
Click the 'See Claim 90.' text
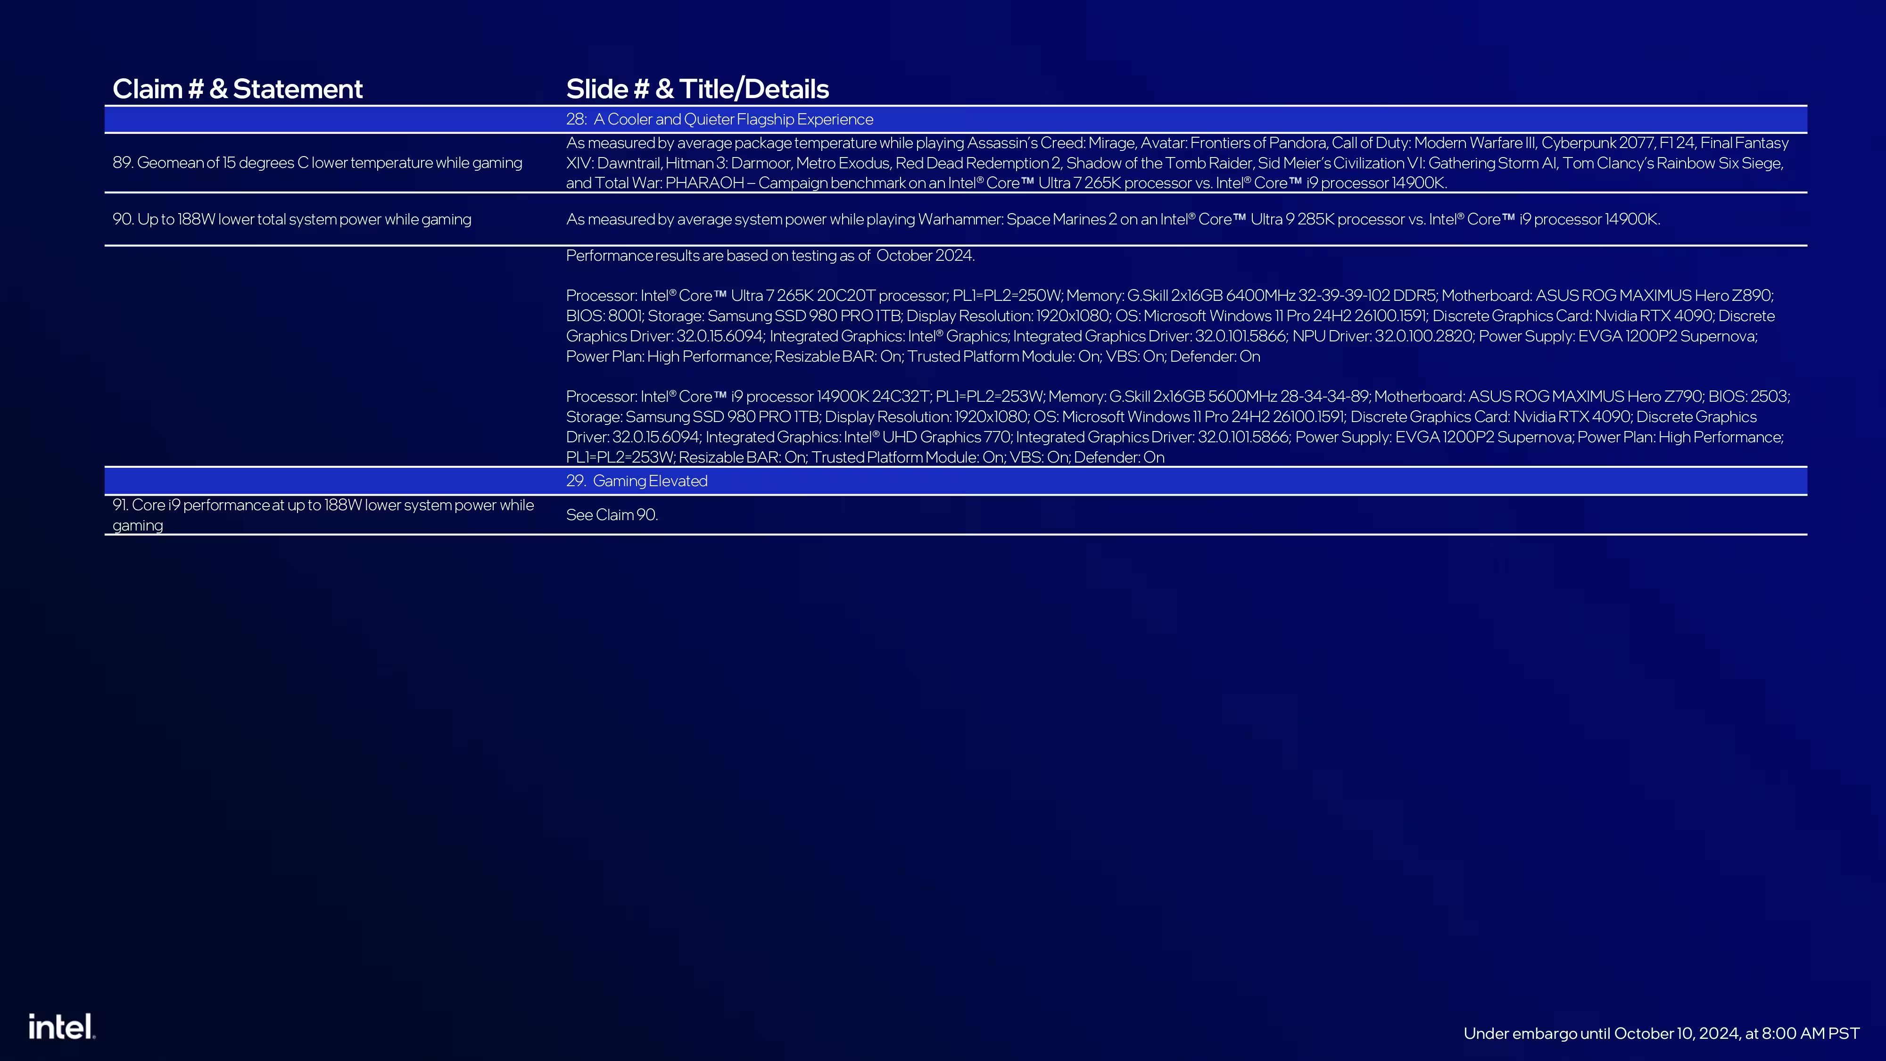tap(612, 515)
